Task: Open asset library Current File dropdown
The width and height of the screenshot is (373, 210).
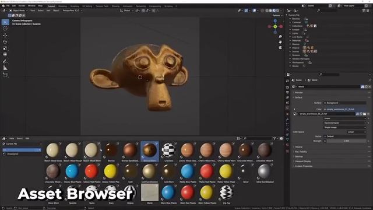Action: (22, 144)
